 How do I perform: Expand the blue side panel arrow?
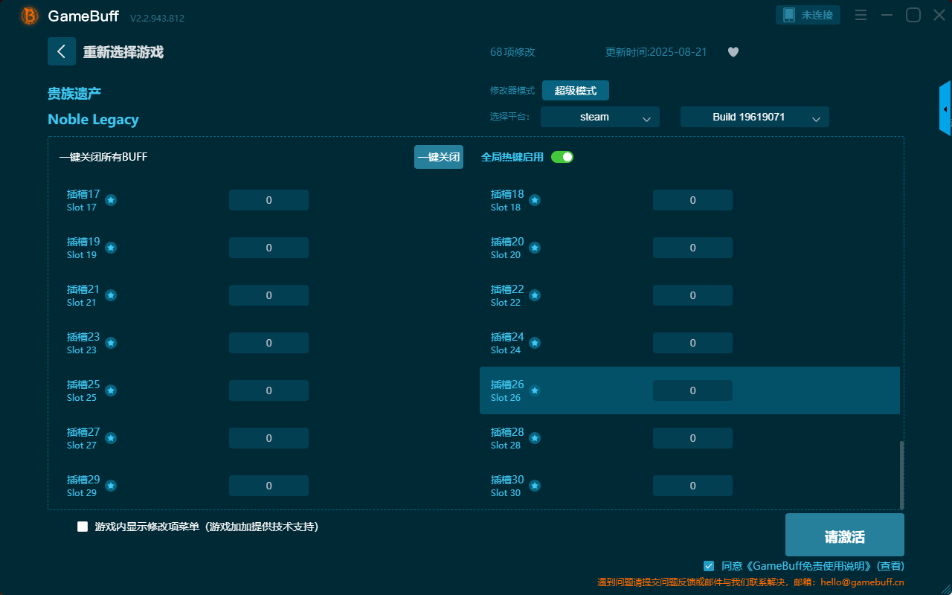945,109
